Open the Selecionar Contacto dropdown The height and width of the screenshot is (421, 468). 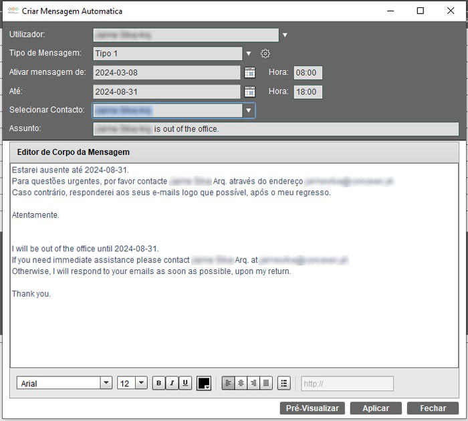[248, 110]
